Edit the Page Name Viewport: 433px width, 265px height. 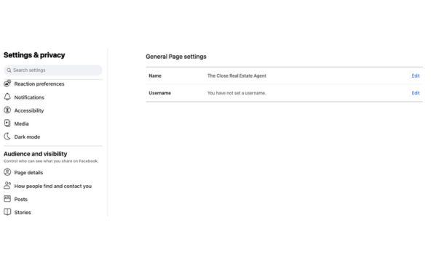[416, 76]
